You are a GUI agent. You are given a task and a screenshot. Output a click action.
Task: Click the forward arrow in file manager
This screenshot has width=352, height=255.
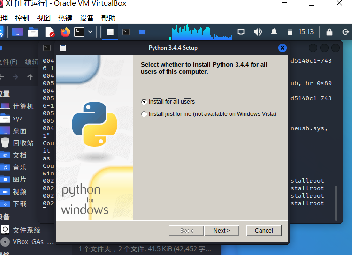click(x=15, y=77)
